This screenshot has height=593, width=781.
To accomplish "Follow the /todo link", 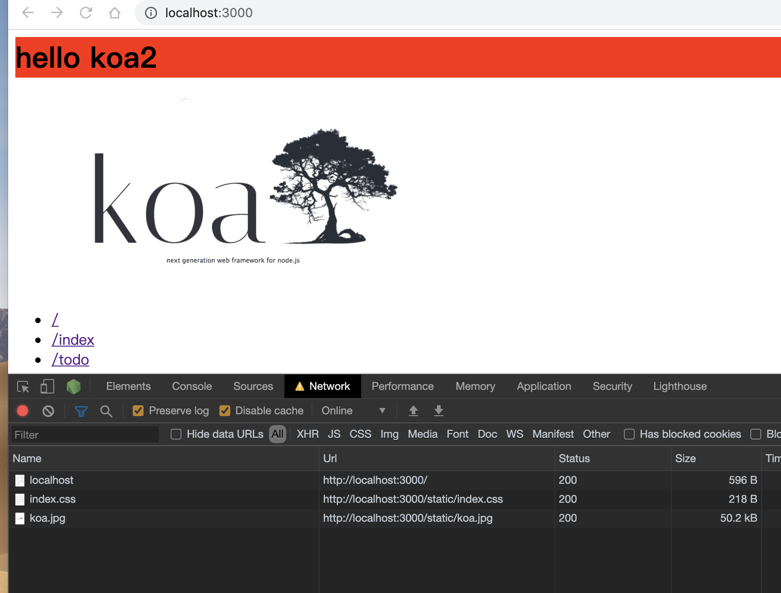I will (70, 359).
